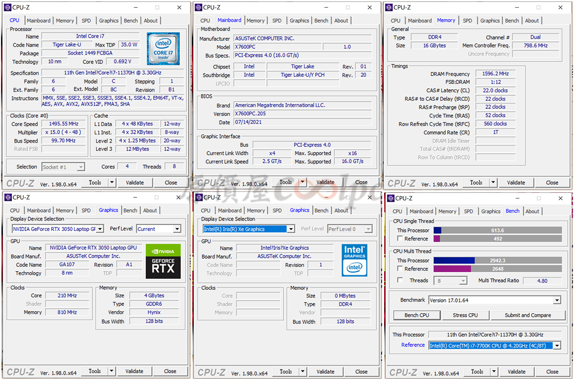
Task: Open Tools arrow menu in CPU tab window
Action: coord(111,182)
